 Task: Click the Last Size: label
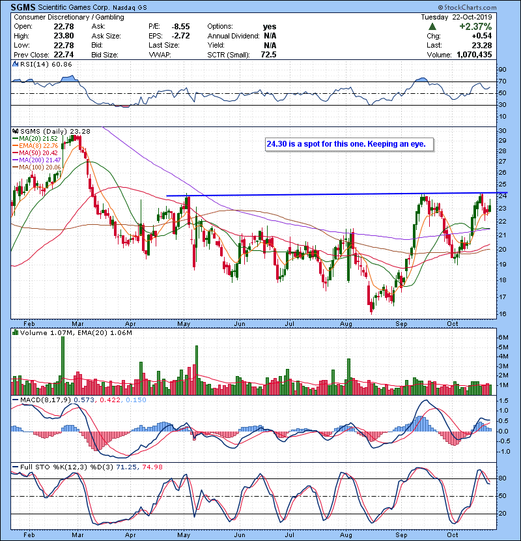163,45
